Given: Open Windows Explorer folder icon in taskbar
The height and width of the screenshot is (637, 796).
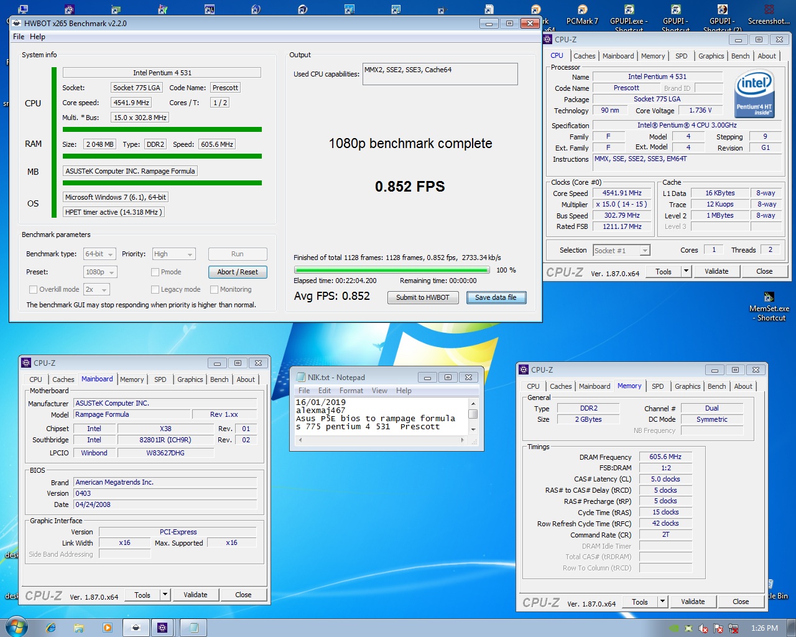Looking at the screenshot, I should [x=79, y=628].
